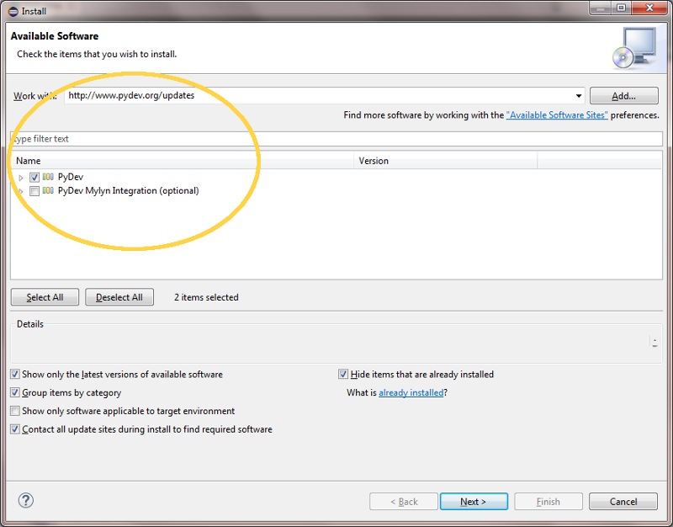Open the Available Software Sites link
Viewport: 673px width, 527px height.
coord(557,115)
